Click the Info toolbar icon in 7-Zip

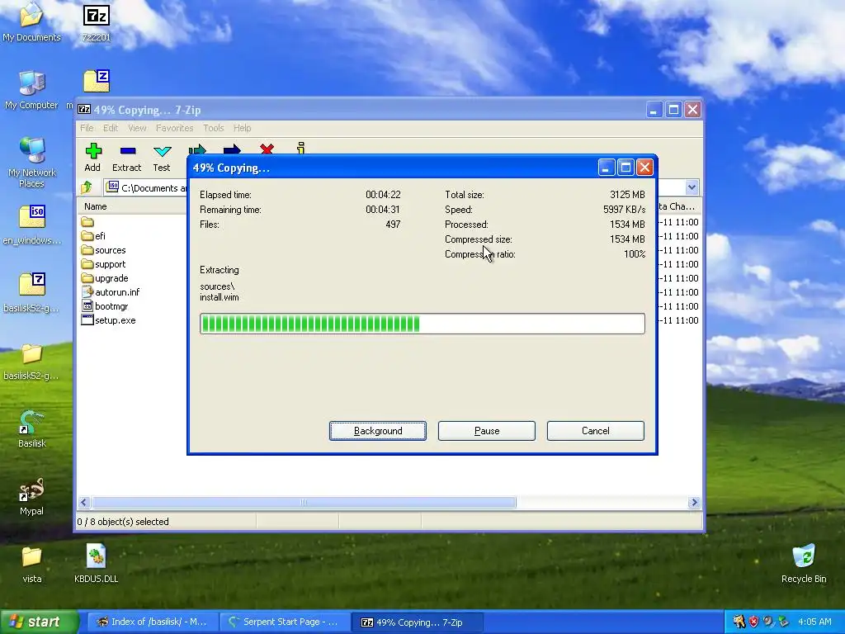(300, 149)
